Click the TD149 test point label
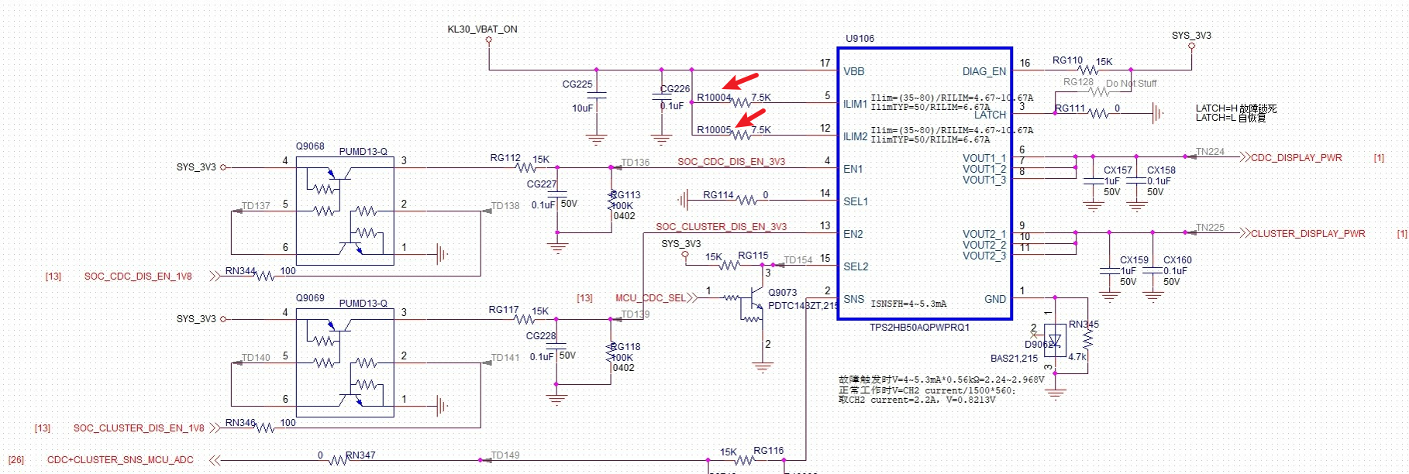This screenshot has height=474, width=1409. click(505, 455)
